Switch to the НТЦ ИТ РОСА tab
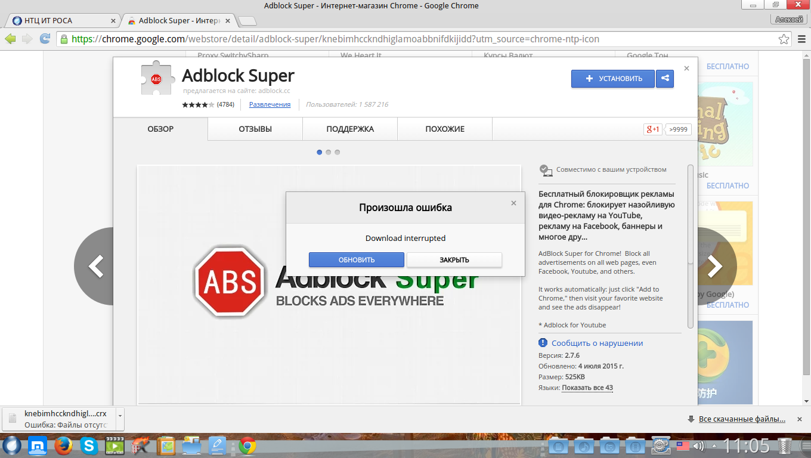This screenshot has height=458, width=811. coord(62,20)
